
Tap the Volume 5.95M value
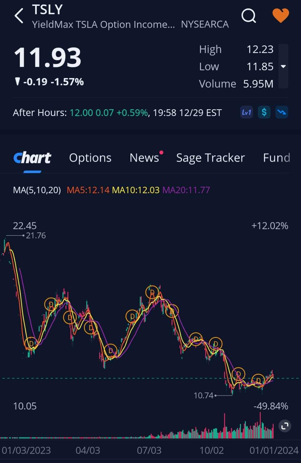(258, 84)
